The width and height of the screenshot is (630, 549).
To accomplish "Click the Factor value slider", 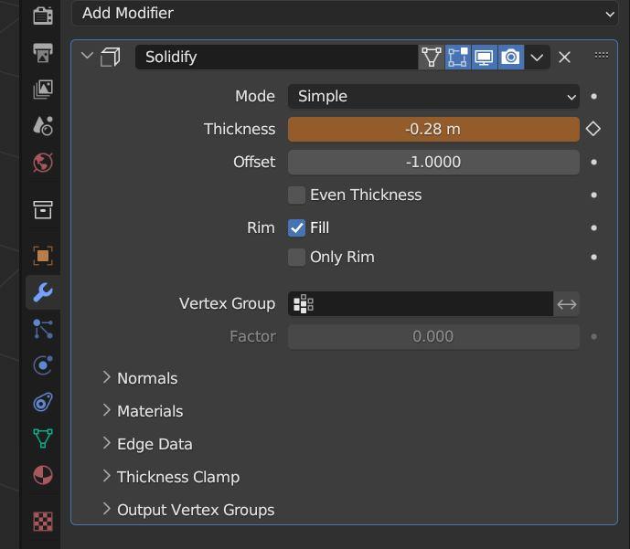I will click(433, 337).
